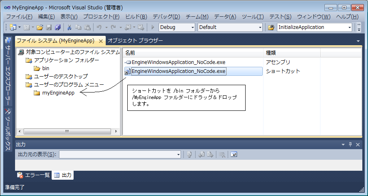Click the Save All icon
This screenshot has width=368, height=196.
[x=58, y=27]
